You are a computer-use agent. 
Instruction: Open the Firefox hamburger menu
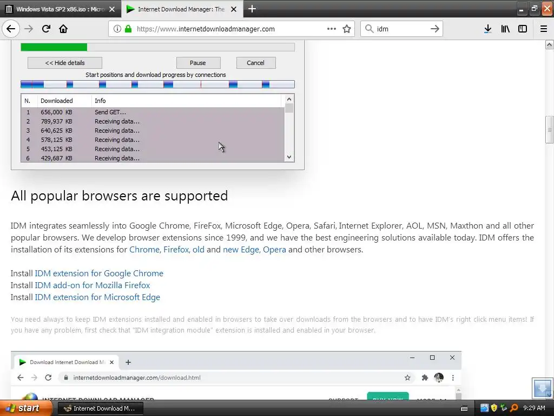544,29
